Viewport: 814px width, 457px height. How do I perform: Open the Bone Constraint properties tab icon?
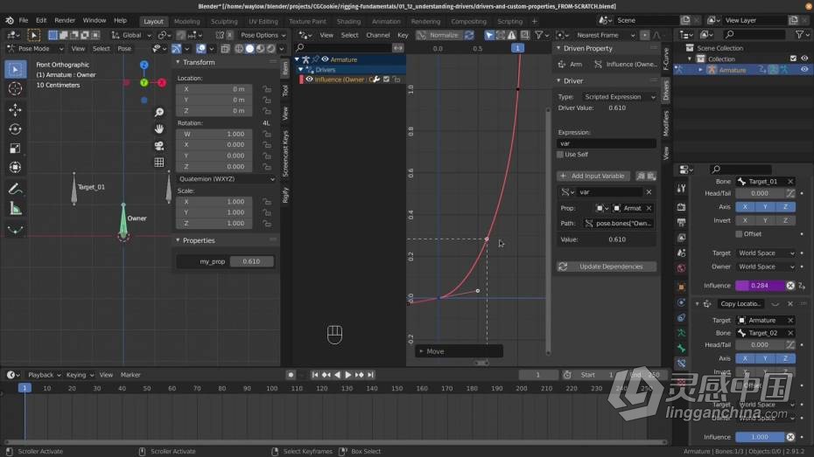coord(682,364)
